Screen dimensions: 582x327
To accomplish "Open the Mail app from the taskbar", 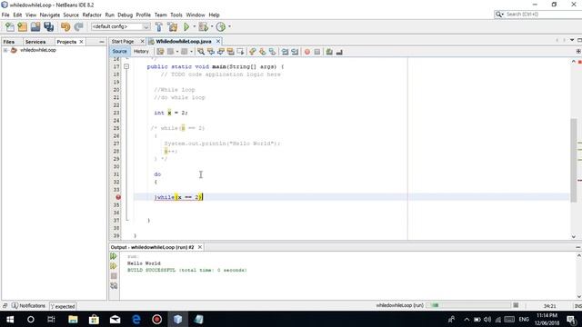I will pyautogui.click(x=115, y=319).
